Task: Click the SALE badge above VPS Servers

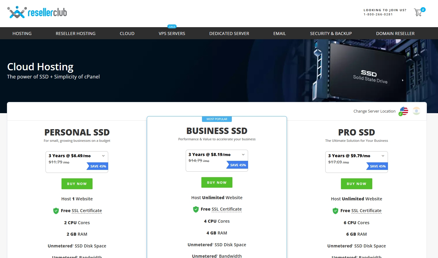Action: coord(172,27)
